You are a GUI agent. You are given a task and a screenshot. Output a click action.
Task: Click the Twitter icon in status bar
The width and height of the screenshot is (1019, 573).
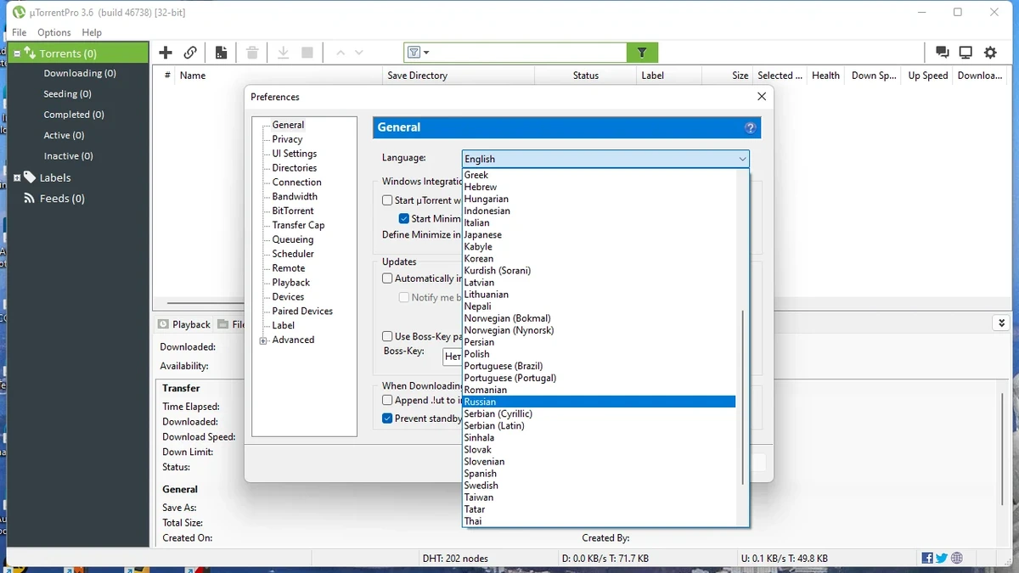pos(942,558)
